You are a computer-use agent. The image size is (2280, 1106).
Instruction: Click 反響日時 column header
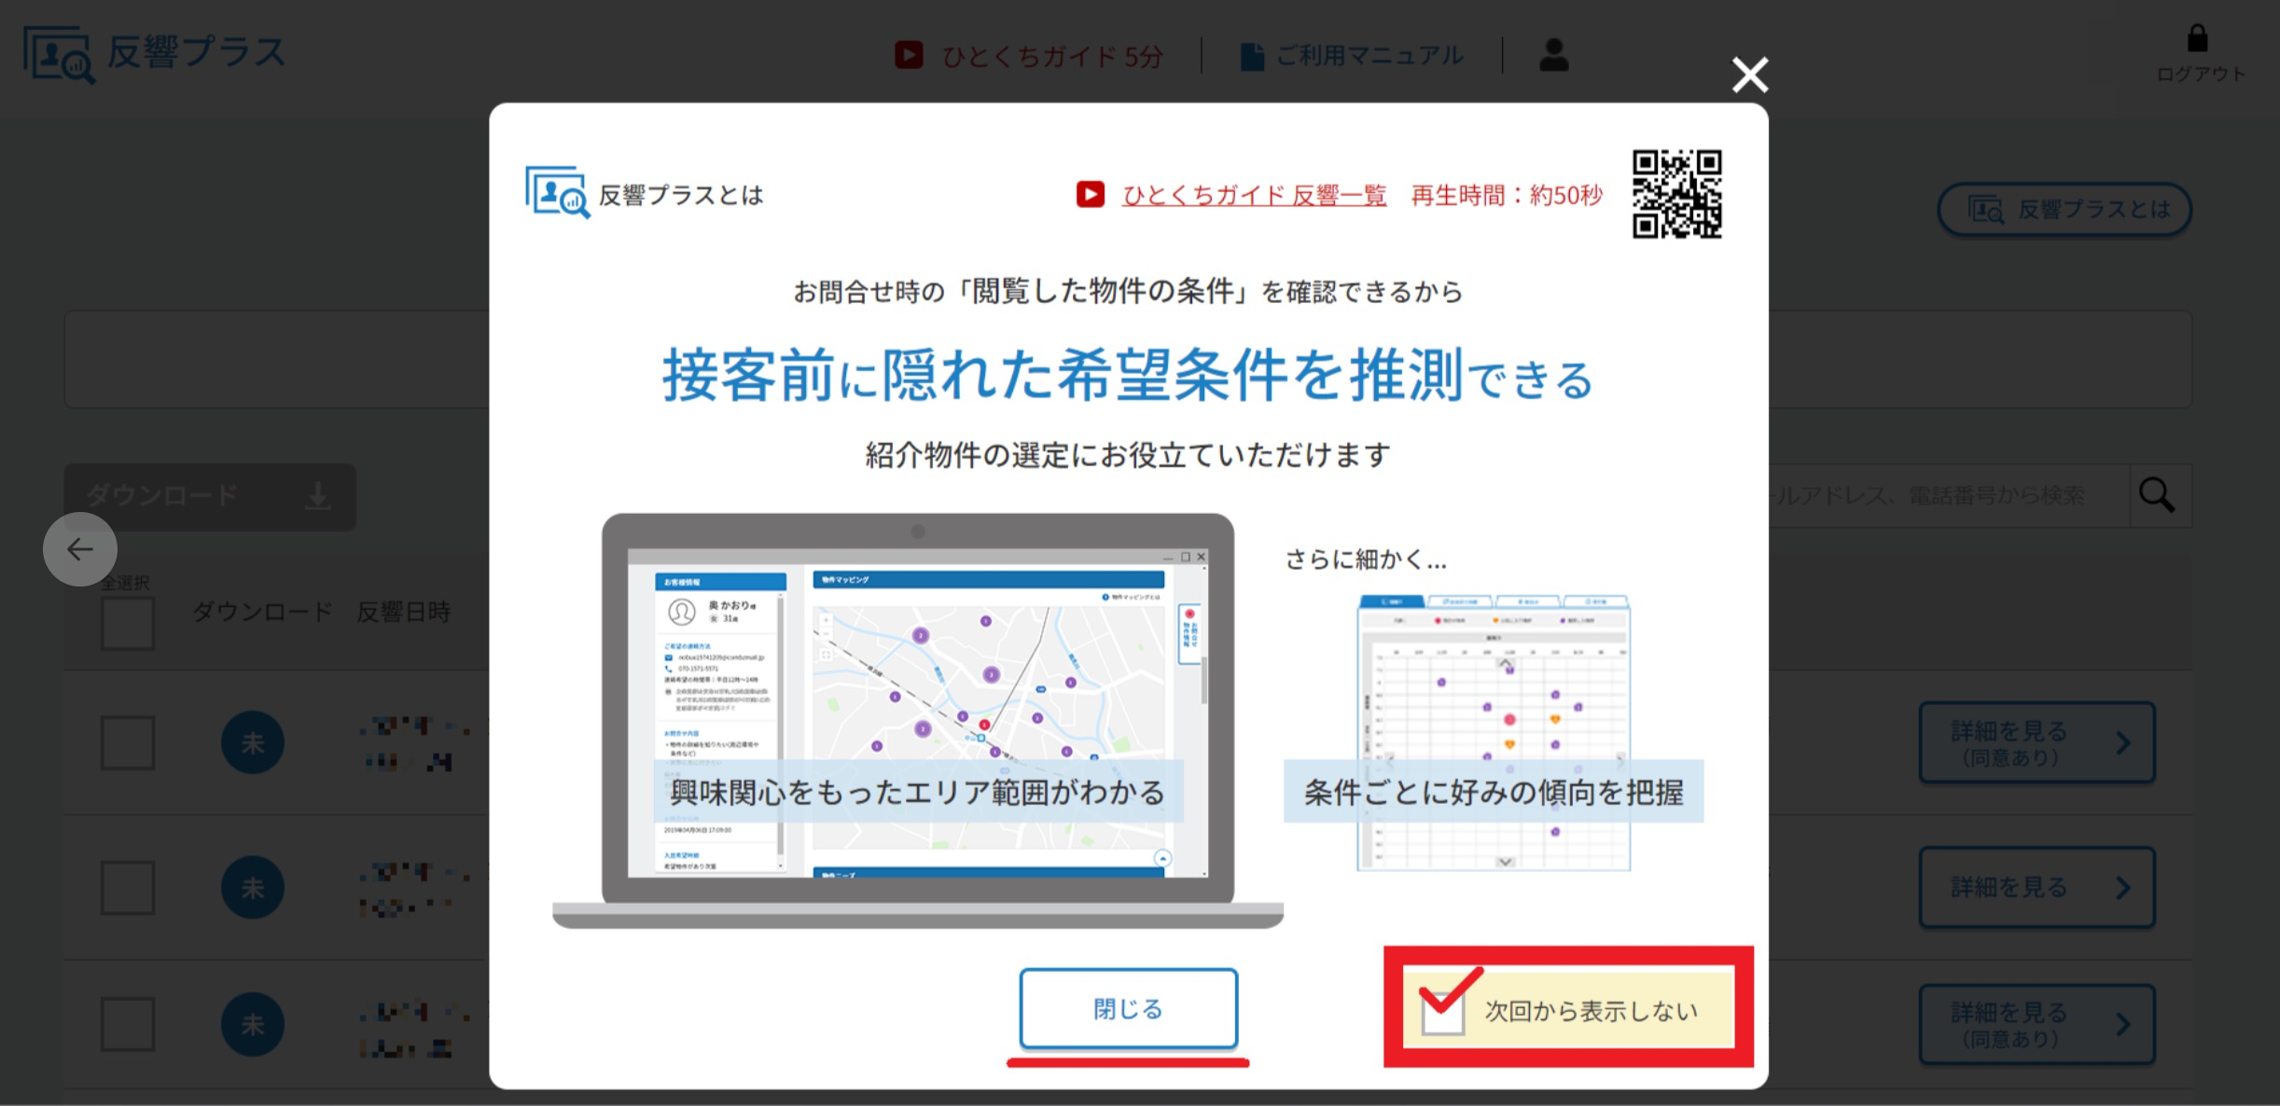coord(404,612)
